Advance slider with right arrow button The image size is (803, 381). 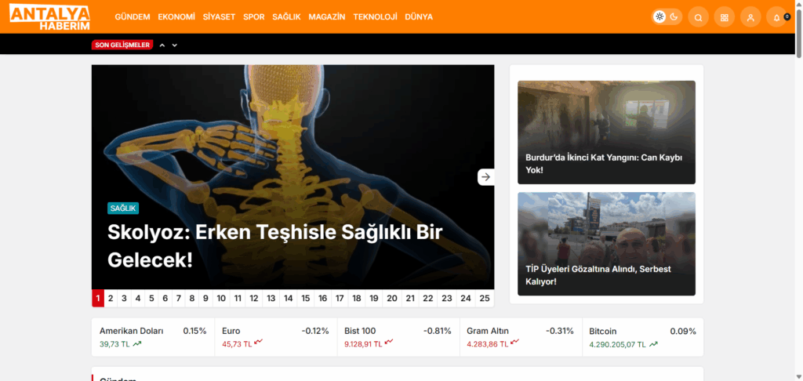click(486, 176)
